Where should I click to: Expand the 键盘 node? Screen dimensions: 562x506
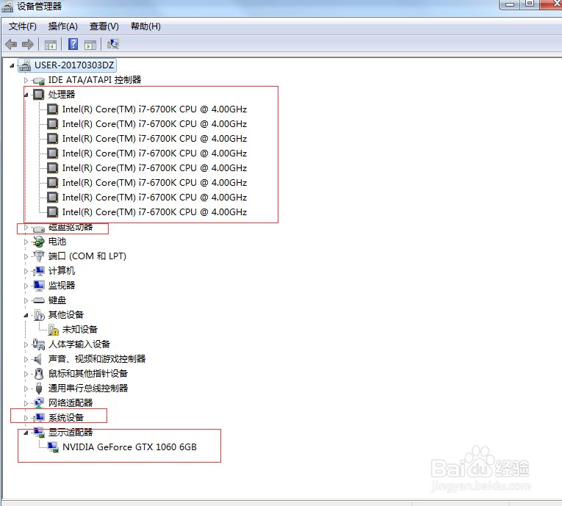[26, 300]
